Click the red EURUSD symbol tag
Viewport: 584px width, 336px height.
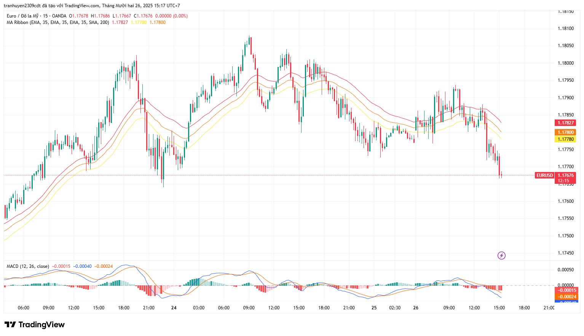[544, 175]
